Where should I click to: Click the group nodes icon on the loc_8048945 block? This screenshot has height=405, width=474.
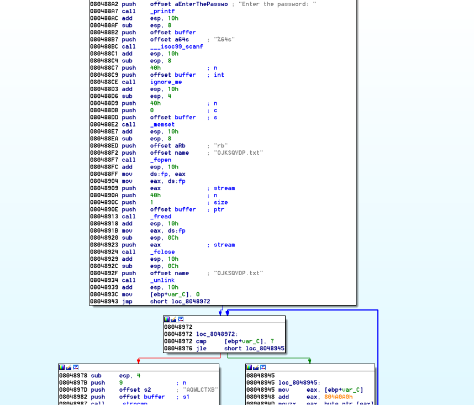263,367
